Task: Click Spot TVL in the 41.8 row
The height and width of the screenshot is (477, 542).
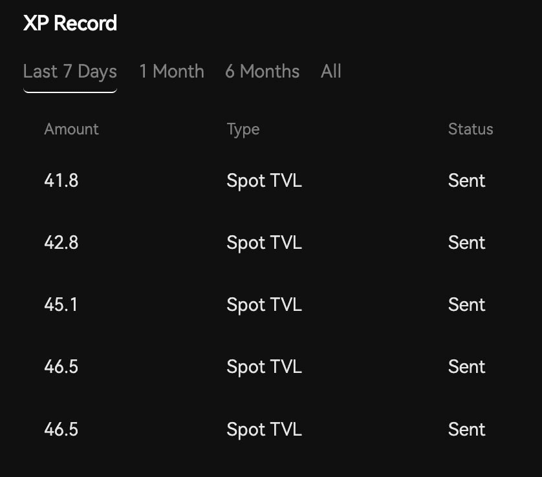Action: (x=264, y=180)
